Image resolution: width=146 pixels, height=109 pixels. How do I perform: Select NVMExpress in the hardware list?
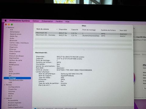point(14,65)
